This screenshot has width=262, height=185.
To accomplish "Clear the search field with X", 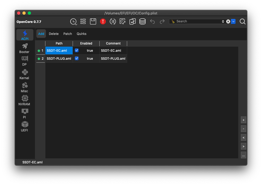I will (x=228, y=21).
